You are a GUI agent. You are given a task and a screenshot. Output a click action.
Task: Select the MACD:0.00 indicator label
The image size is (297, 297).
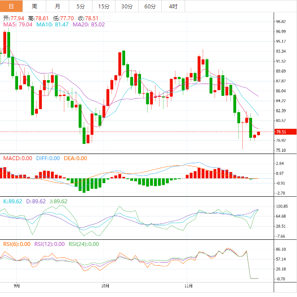(18, 158)
